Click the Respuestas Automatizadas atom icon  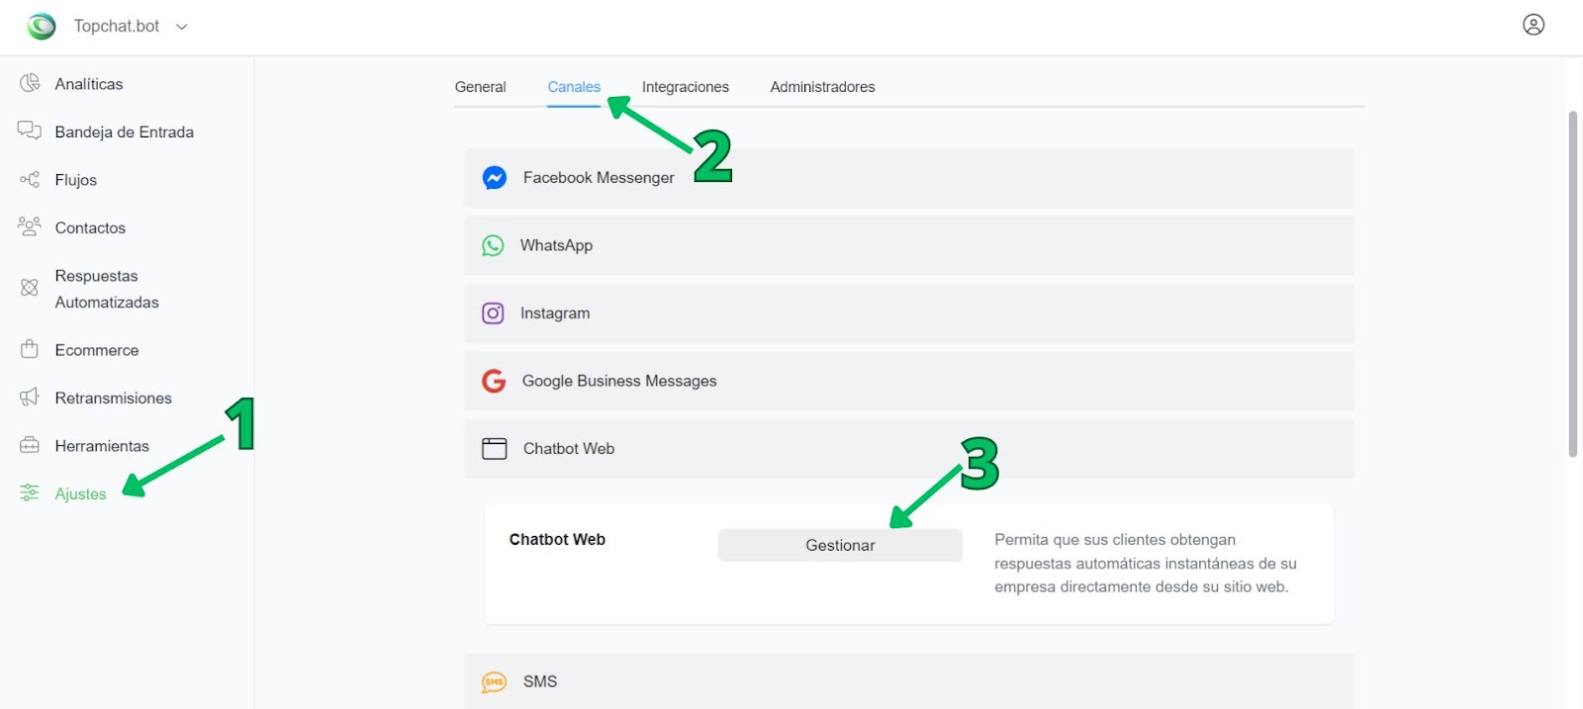30,288
